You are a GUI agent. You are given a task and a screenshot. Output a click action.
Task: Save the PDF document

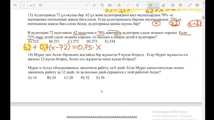click(x=180, y=5)
